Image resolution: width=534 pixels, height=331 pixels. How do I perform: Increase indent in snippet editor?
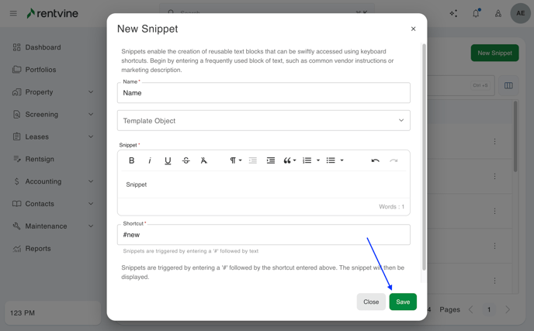(271, 160)
